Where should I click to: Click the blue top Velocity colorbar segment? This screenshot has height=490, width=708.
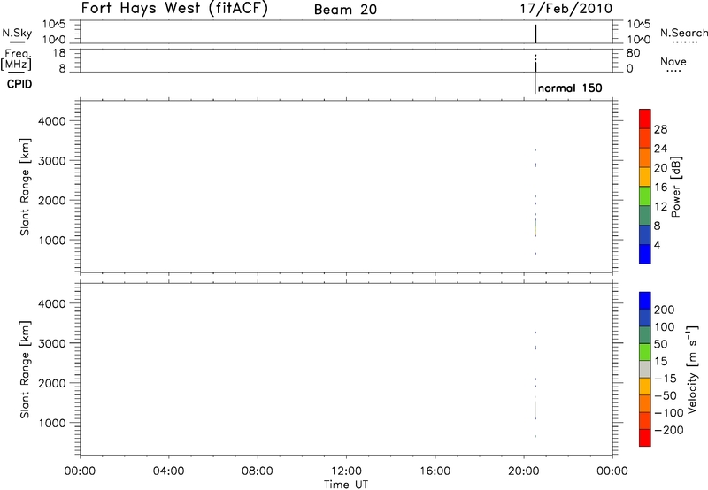pyautogui.click(x=645, y=301)
